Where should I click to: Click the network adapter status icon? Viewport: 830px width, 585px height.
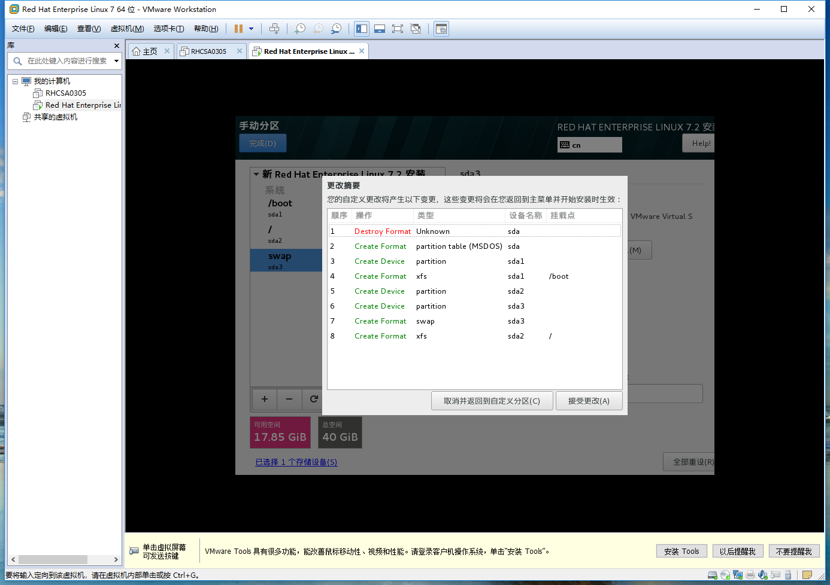[x=738, y=575]
